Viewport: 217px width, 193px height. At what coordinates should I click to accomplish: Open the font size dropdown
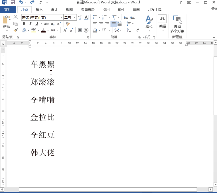(x=75, y=18)
